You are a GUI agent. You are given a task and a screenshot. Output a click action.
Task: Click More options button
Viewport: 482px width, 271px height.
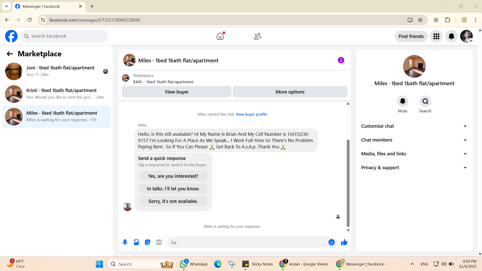290,92
